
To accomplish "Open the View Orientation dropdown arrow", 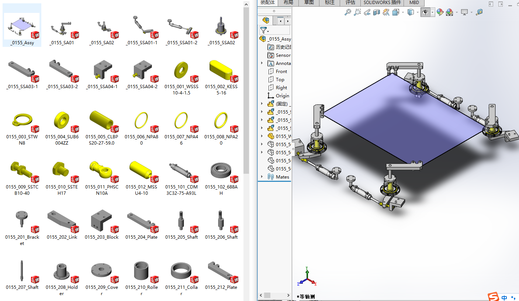I will coord(403,12).
